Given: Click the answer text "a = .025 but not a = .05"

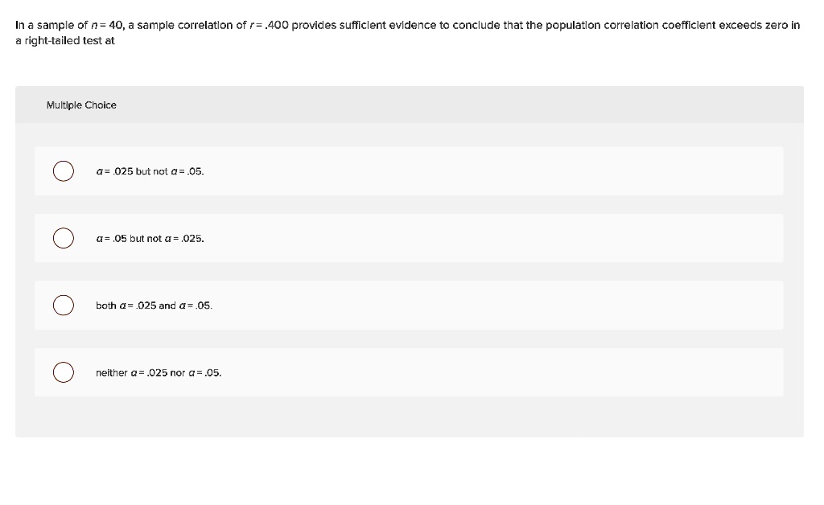Looking at the screenshot, I should point(149,170).
